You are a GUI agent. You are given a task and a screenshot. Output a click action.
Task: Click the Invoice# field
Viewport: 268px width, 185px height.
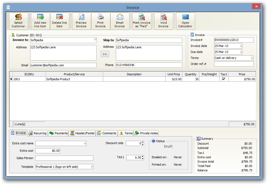(x=234, y=40)
